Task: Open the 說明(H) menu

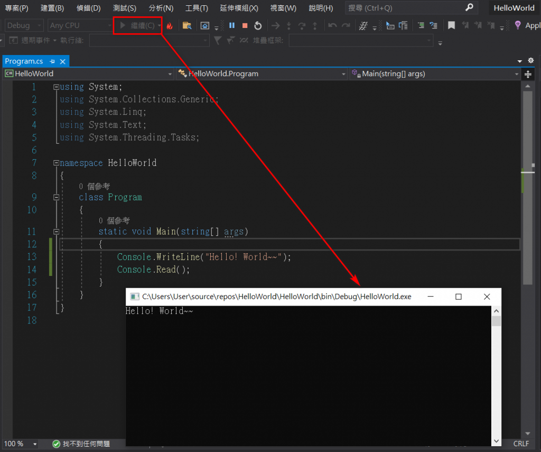Action: click(x=321, y=8)
